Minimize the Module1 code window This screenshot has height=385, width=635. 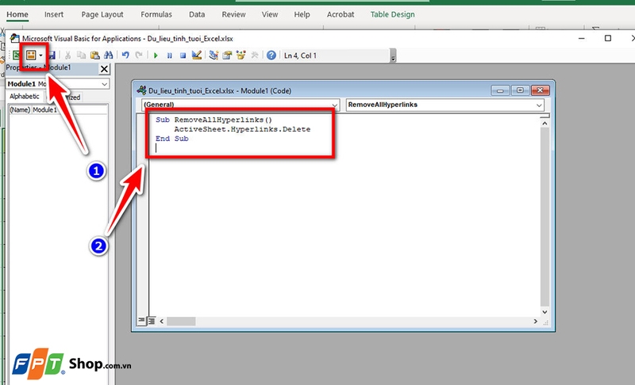coord(500,90)
